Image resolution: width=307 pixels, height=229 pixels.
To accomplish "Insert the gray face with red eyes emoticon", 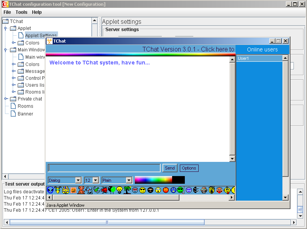I will (135, 190).
